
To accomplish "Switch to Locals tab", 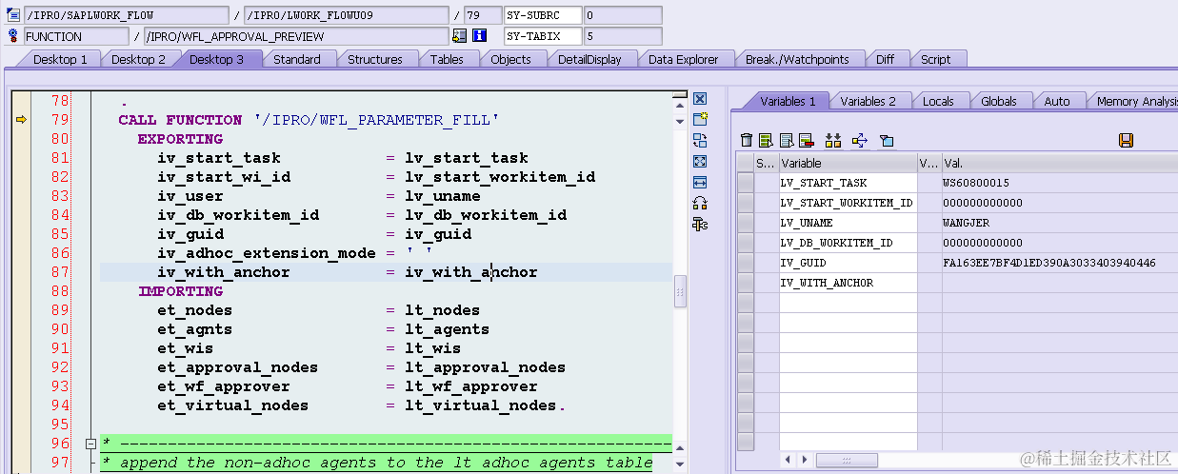I will pos(938,101).
